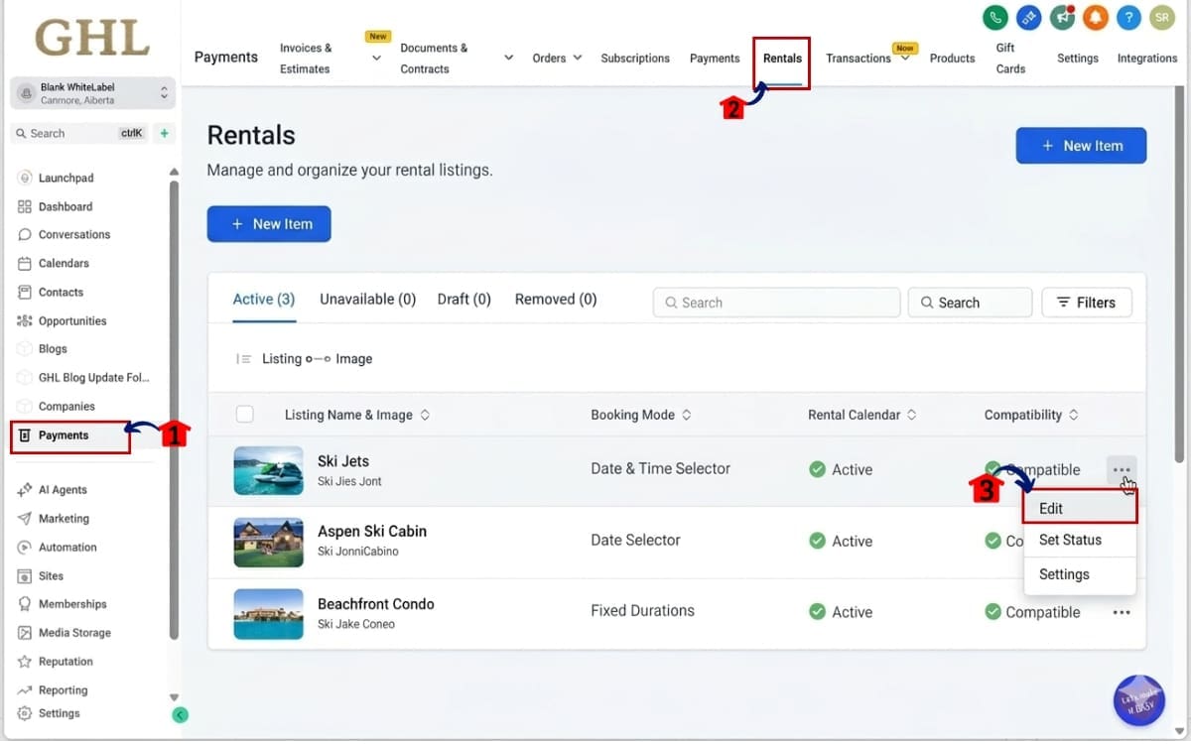The height and width of the screenshot is (744, 1191).
Task: Click the New Item button
Action: pos(1081,145)
